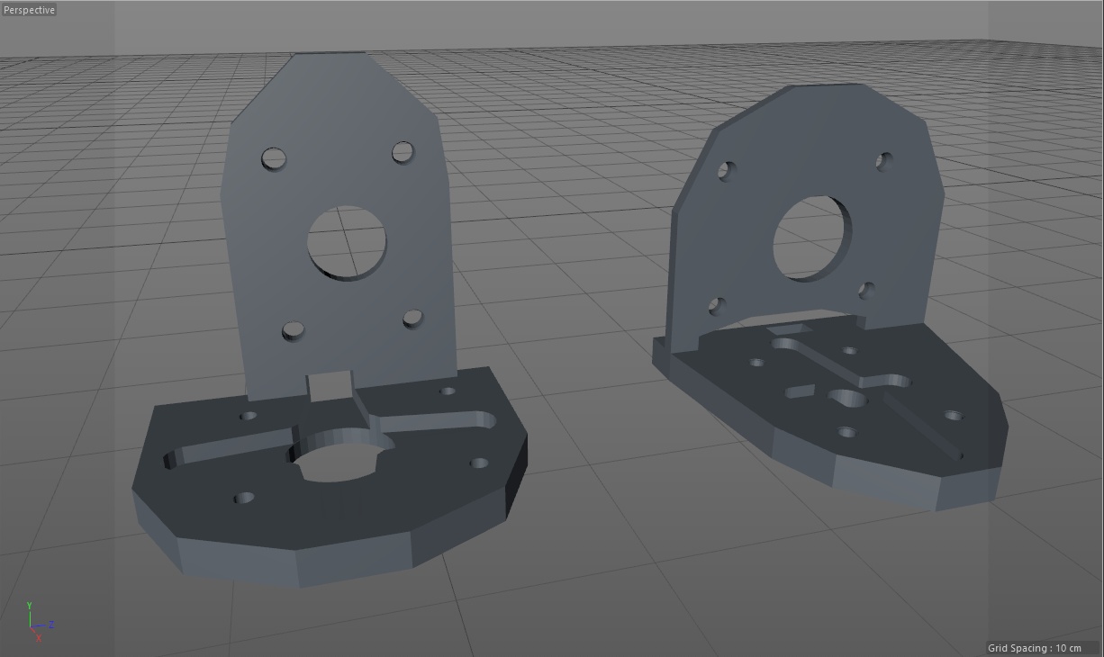Click large center hole of right upright plate
The image size is (1104, 657).
(809, 237)
